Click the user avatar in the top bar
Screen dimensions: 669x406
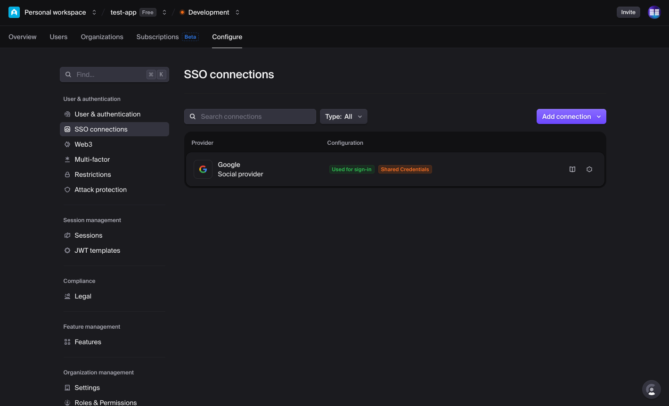point(654,12)
